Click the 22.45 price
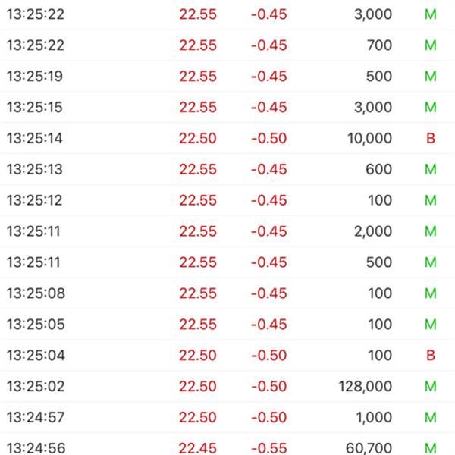The height and width of the screenshot is (455, 455). coord(197,449)
